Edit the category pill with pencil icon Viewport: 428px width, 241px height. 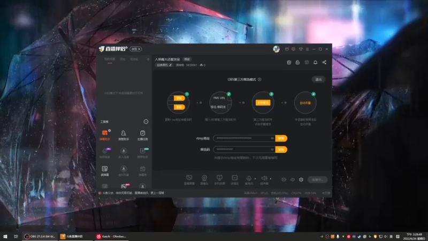coord(164,65)
